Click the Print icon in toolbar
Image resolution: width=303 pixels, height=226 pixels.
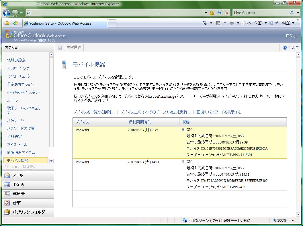pos(232,23)
